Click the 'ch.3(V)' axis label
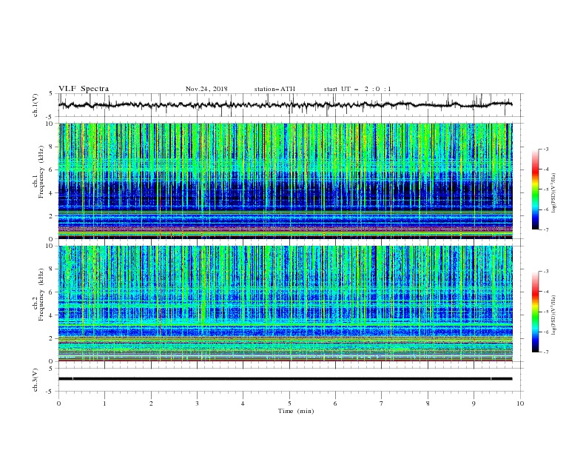 pyautogui.click(x=36, y=380)
